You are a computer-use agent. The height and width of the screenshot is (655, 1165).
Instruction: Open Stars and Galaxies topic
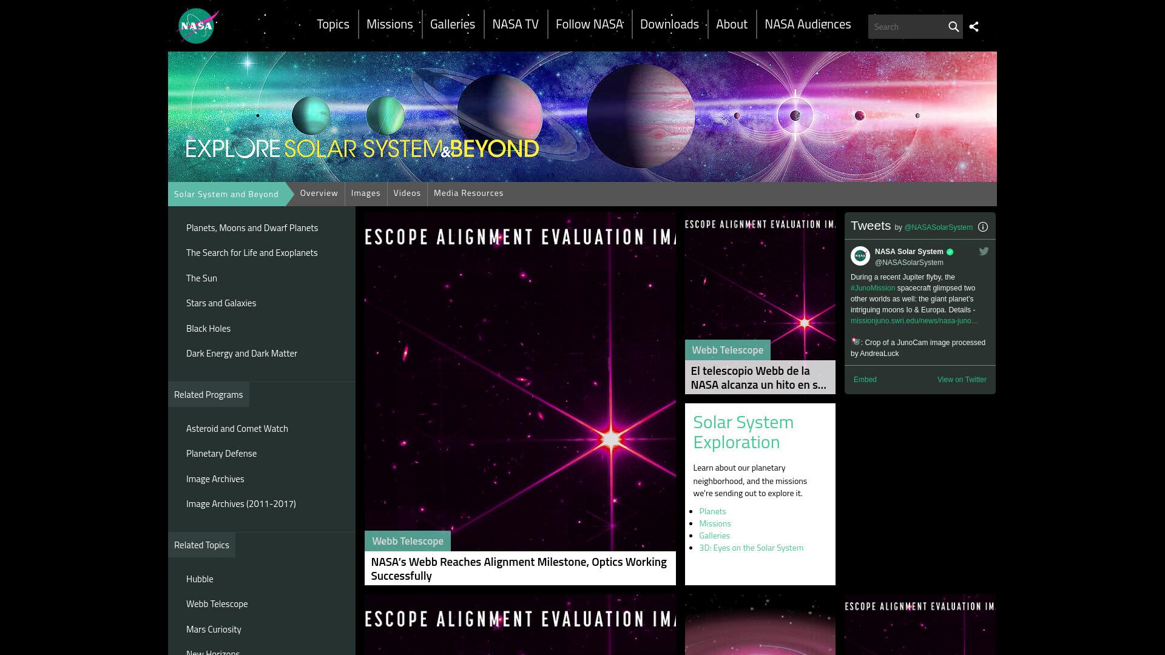coord(221,303)
